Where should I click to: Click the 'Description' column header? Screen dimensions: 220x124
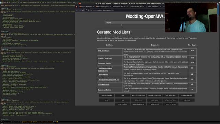(155, 45)
